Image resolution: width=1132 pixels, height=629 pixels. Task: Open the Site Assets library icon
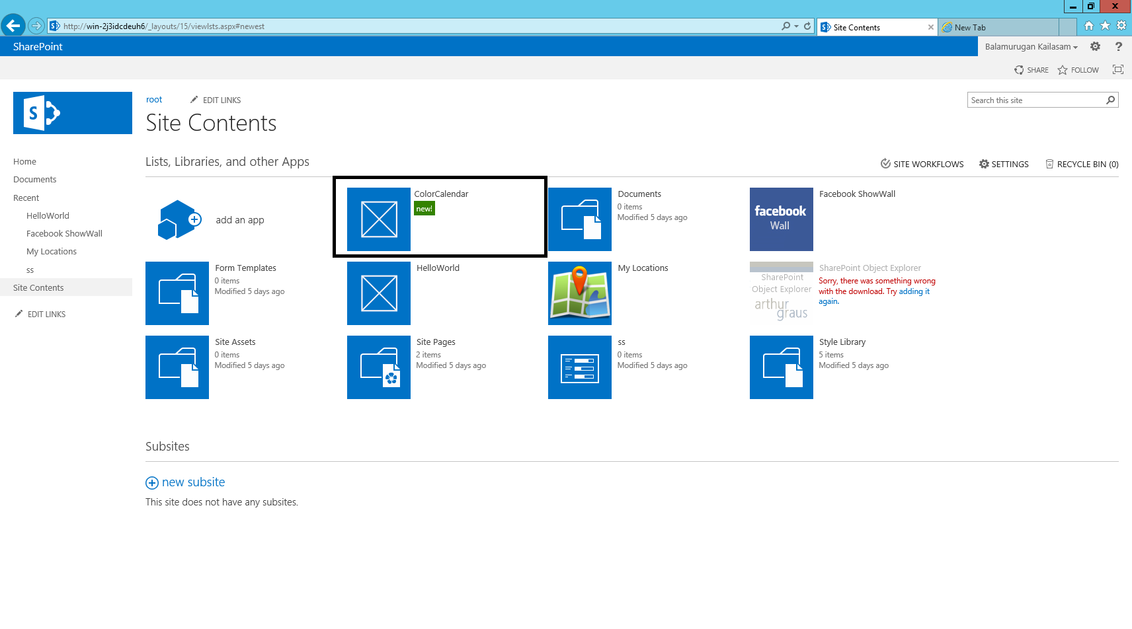(x=177, y=367)
